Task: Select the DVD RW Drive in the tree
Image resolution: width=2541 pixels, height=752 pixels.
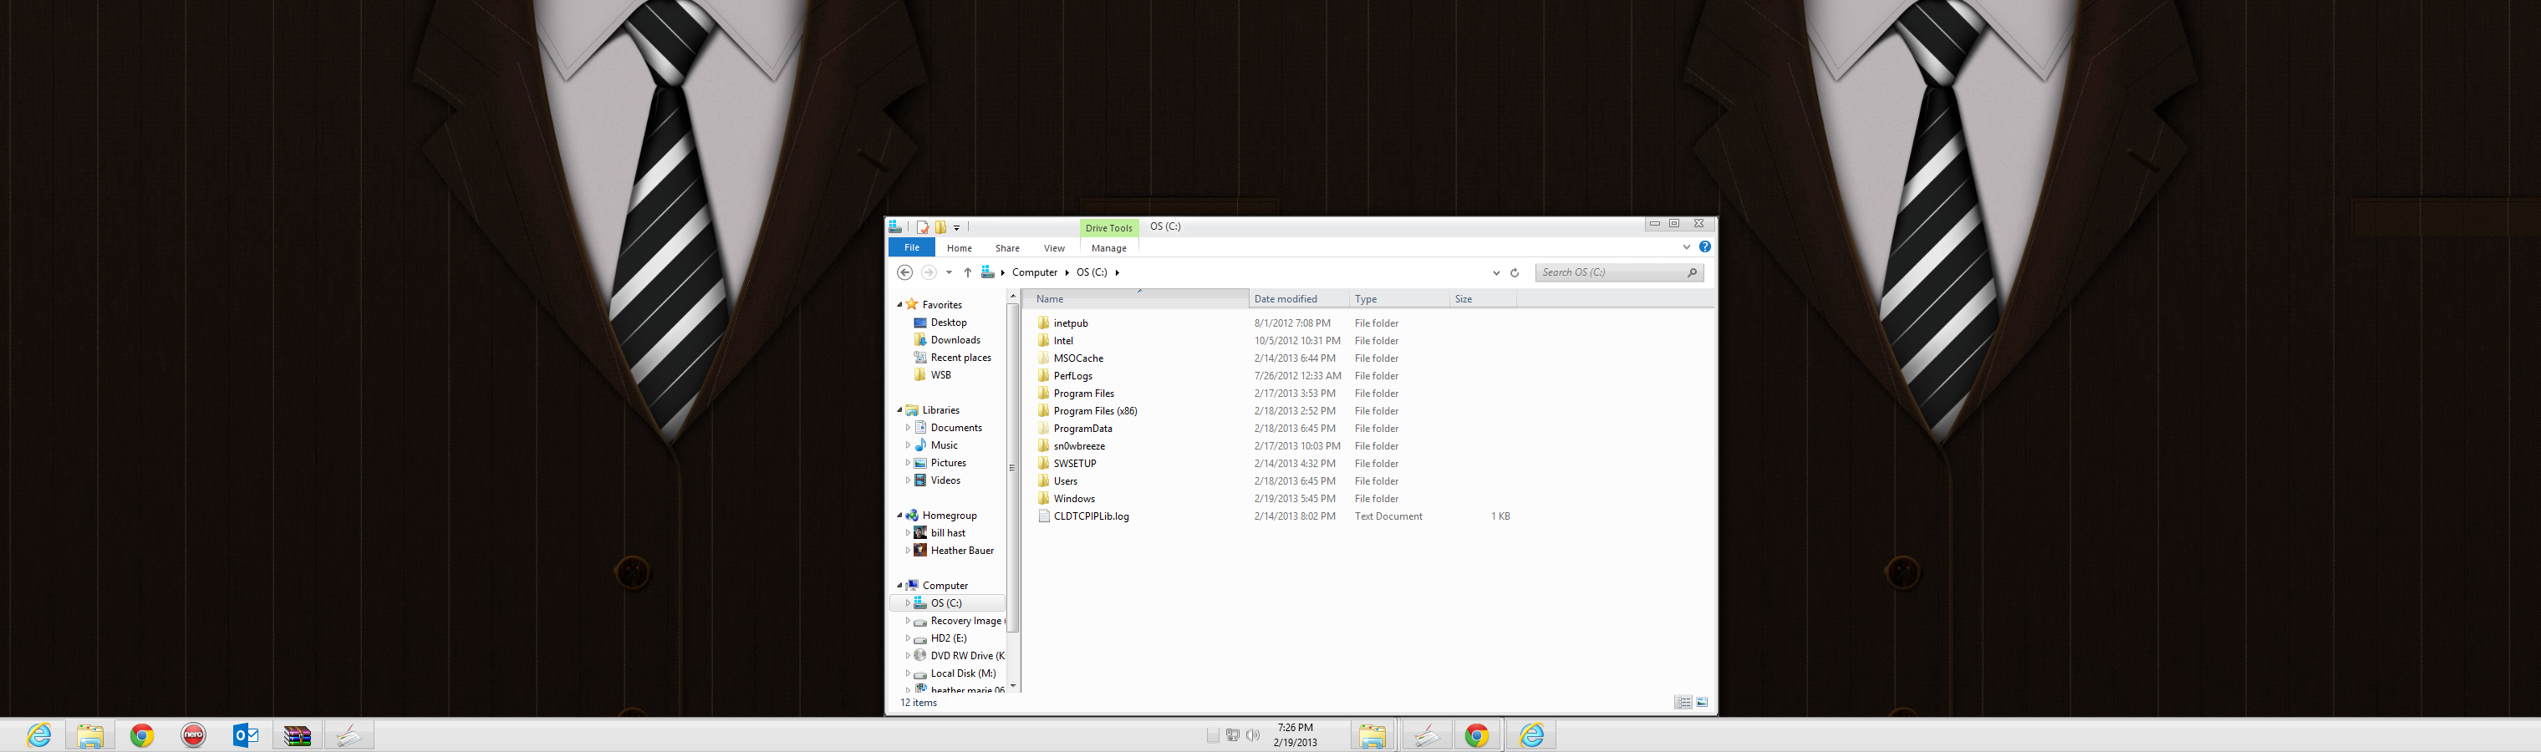Action: 967,657
